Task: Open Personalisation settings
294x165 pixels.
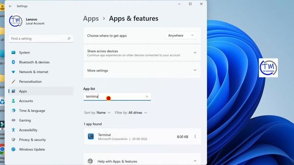Action: tap(41, 82)
